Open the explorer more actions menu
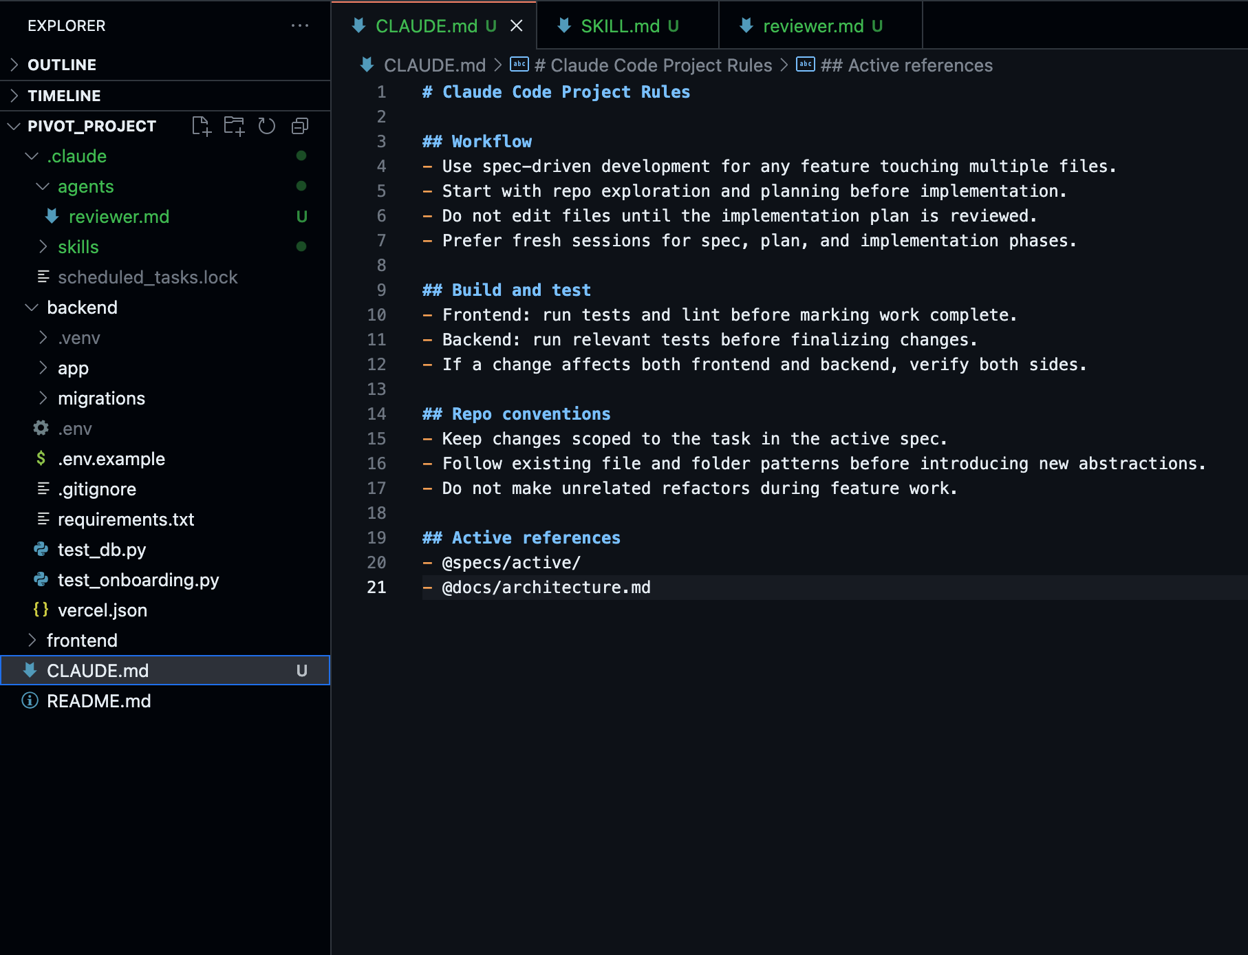Viewport: 1248px width, 955px height. (x=300, y=25)
